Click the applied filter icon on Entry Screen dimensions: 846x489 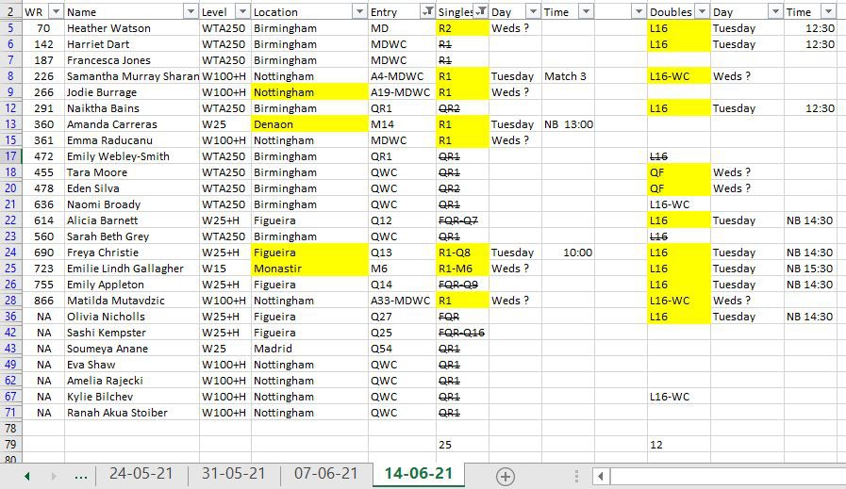427,11
